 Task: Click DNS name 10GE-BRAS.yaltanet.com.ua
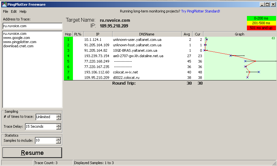[x=135, y=50]
